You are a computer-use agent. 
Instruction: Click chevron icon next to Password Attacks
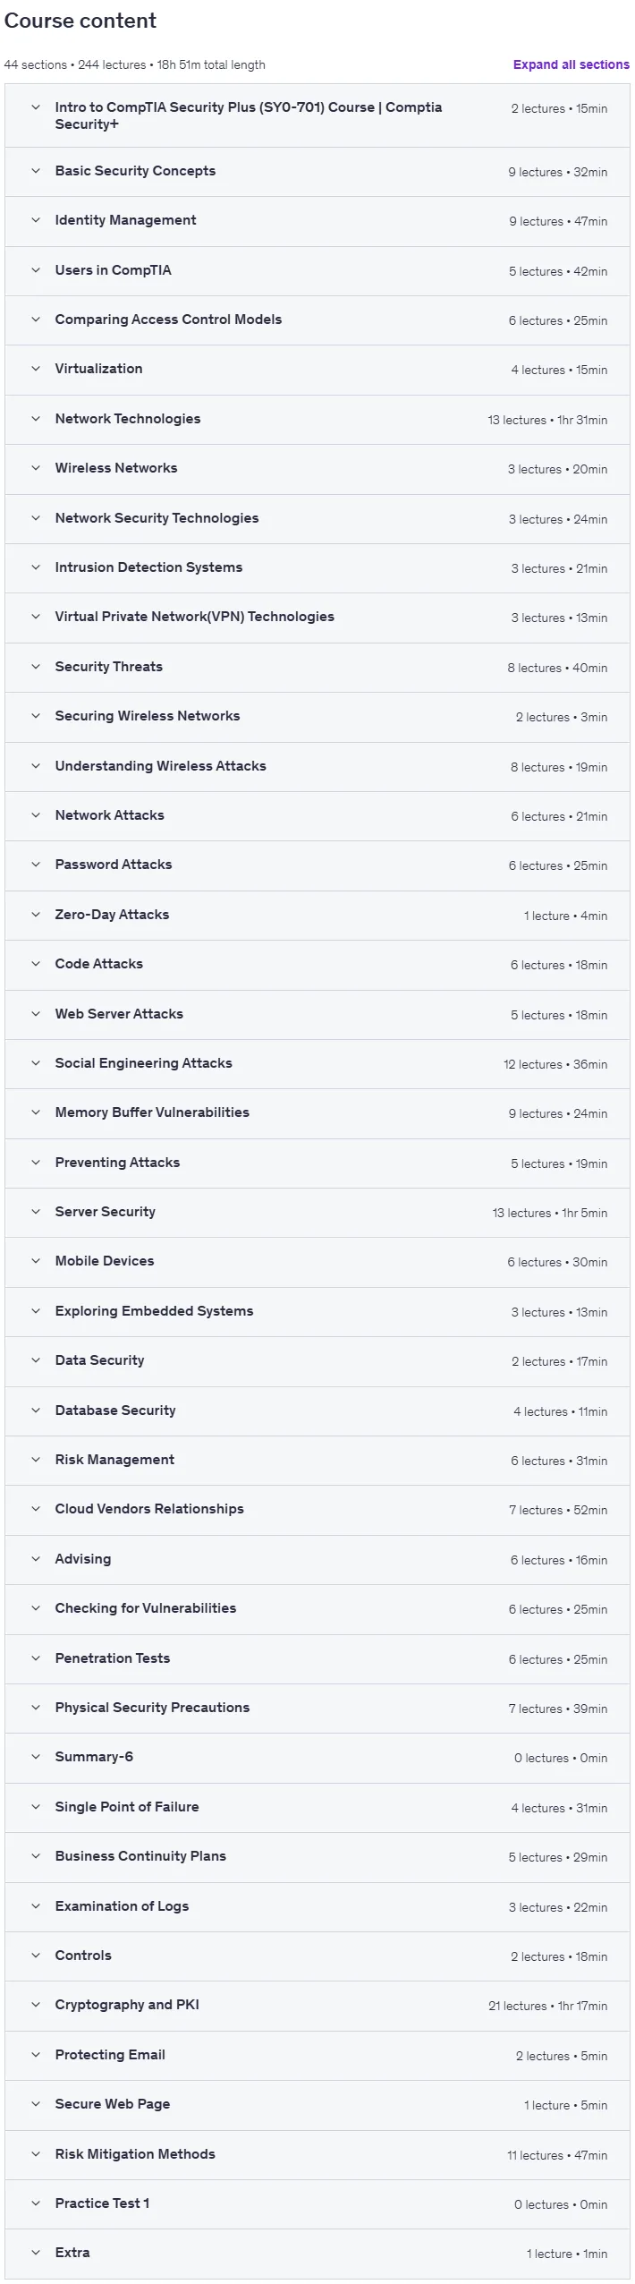[x=36, y=865]
